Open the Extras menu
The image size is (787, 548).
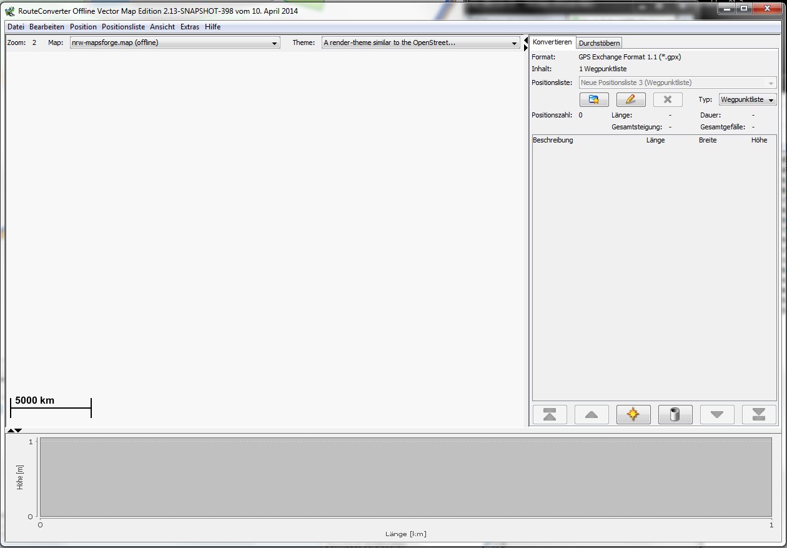(190, 27)
